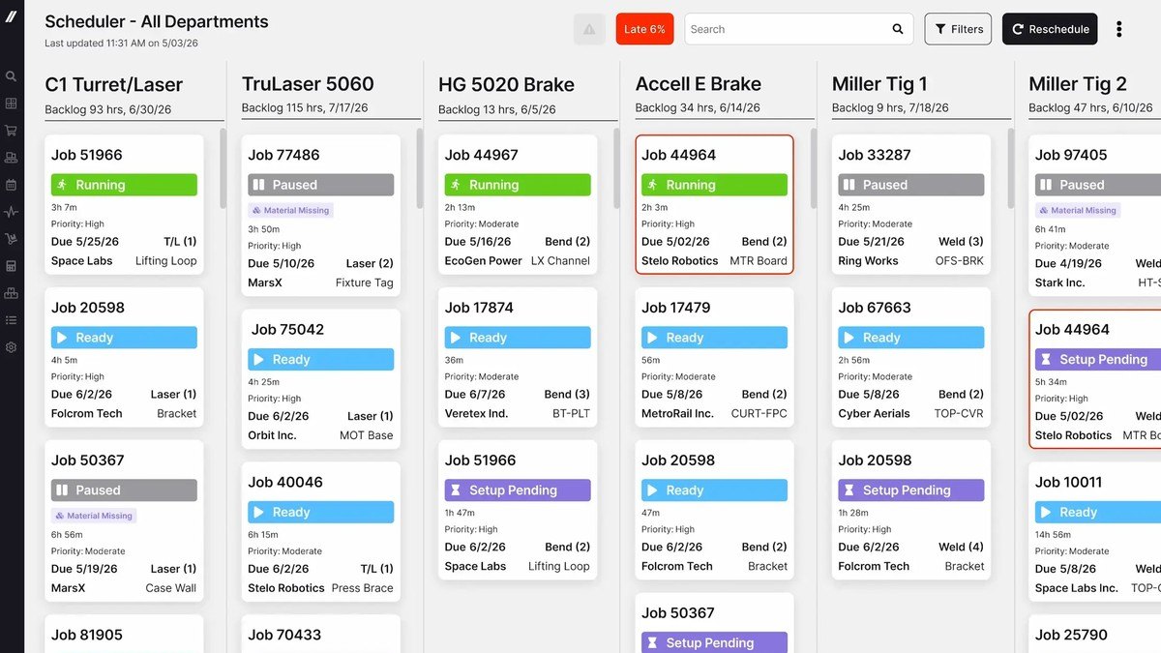
Task: Click the Miller Tig 1 column scrollbar
Action: point(1011,167)
